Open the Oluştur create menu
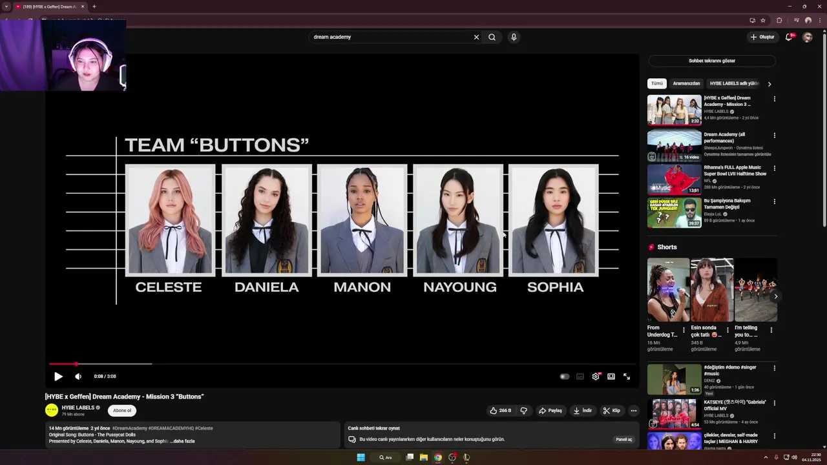 coord(762,37)
